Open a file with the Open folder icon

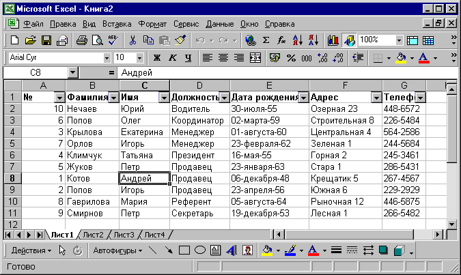click(x=30, y=40)
